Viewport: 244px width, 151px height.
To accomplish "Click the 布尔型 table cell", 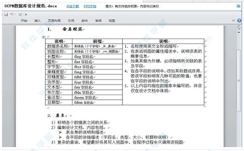I will (59, 92).
